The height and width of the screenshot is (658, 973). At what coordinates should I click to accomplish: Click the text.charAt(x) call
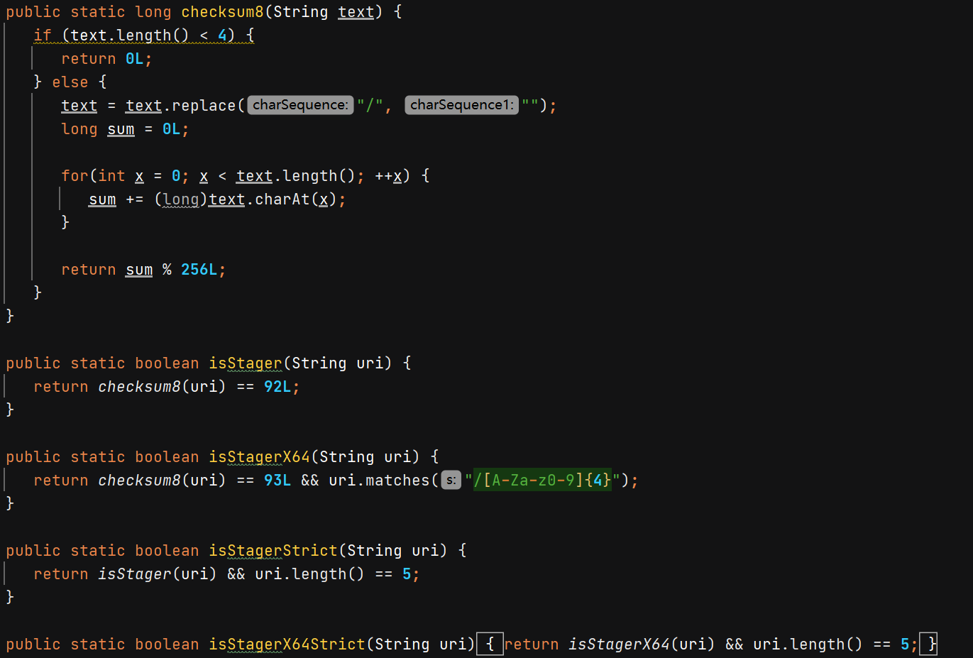pos(273,199)
